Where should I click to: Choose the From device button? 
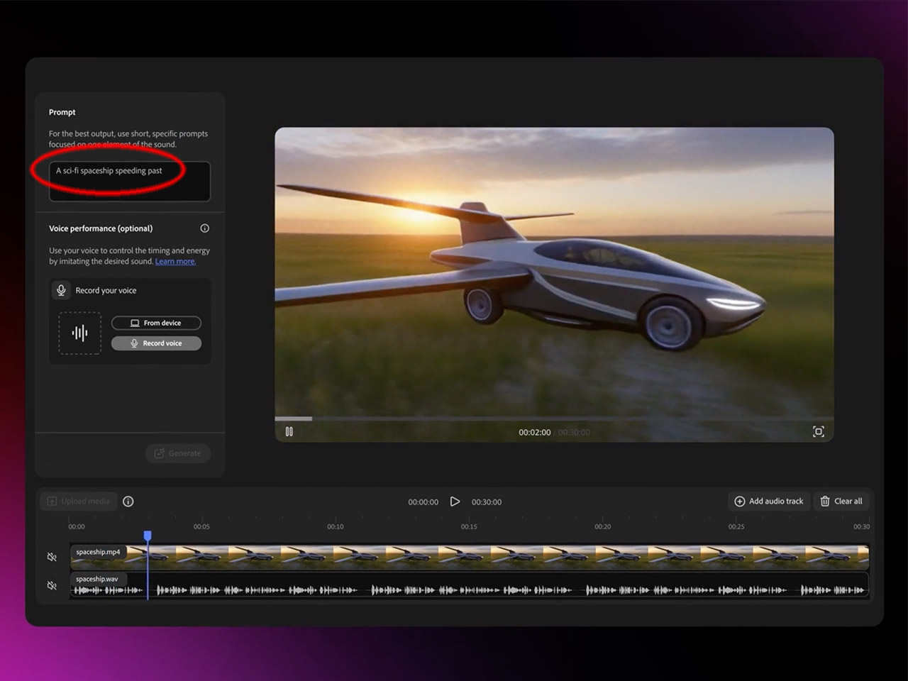click(x=156, y=323)
